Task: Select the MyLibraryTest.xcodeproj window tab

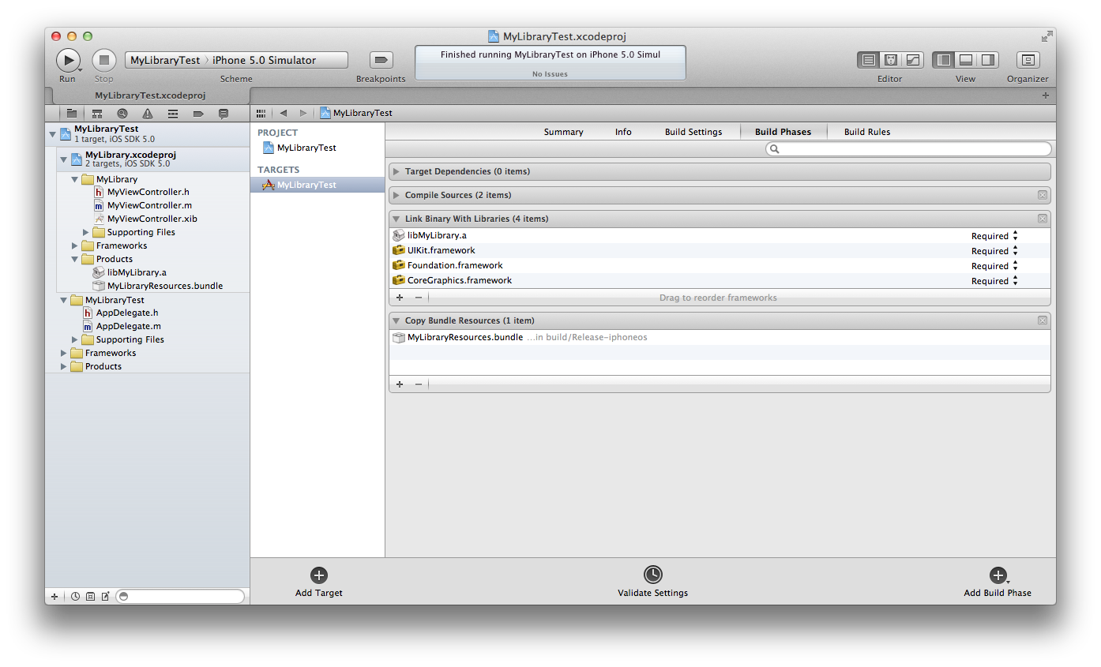Action: click(150, 96)
